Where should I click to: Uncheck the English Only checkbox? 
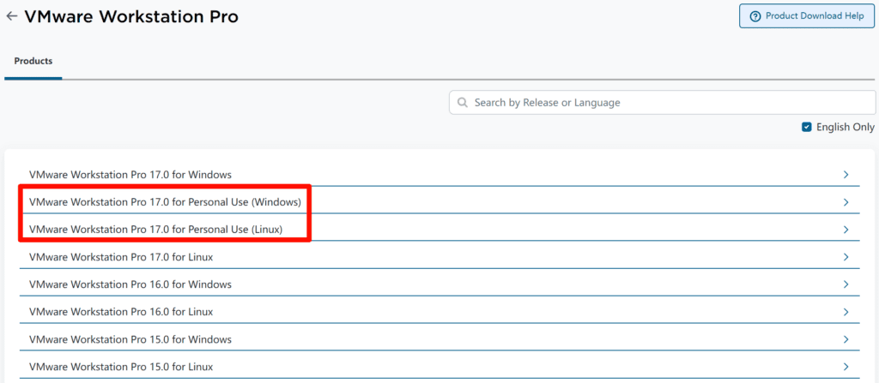[806, 127]
